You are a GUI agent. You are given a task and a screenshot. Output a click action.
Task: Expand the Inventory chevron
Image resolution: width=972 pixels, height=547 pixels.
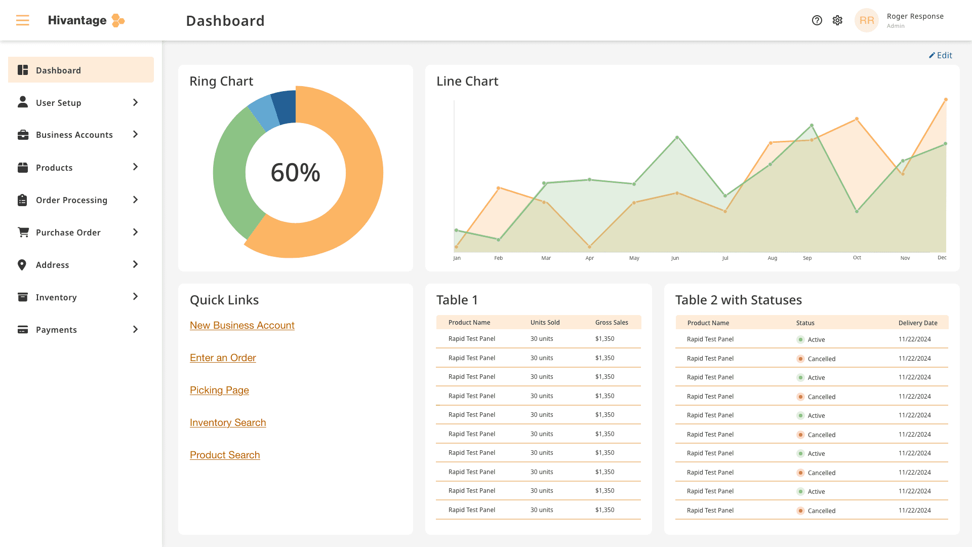(135, 297)
